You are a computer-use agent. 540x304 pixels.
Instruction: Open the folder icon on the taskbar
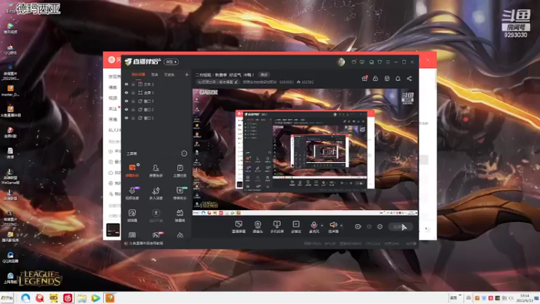point(82,298)
